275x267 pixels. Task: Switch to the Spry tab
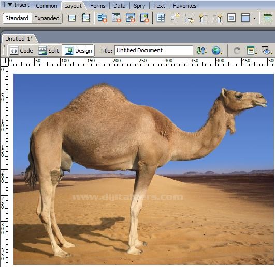139,6
